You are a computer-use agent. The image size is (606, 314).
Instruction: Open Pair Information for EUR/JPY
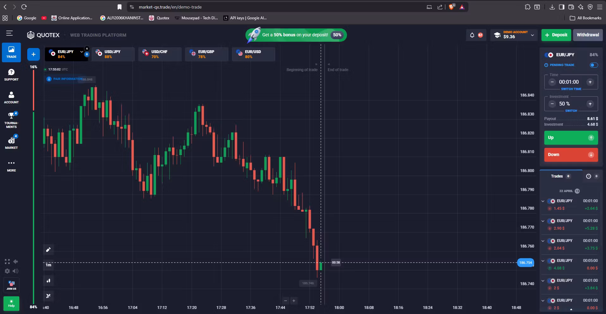[x=65, y=79]
